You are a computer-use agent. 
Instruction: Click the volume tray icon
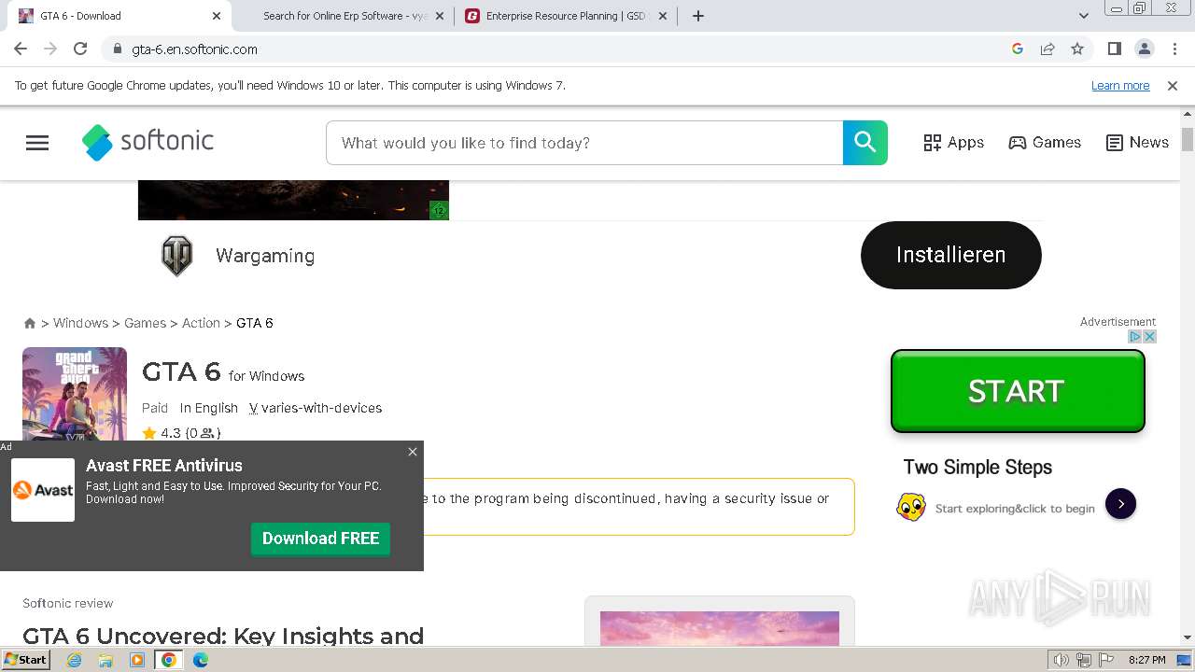[1061, 660]
